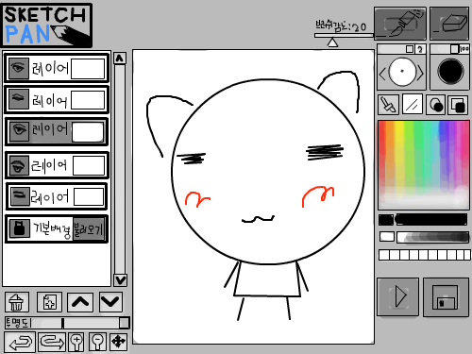
Task: Save the drawing with the floppy disk icon
Action: (446, 296)
